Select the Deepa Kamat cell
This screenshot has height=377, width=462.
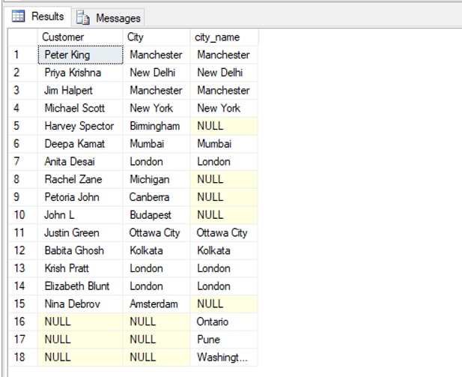pos(80,144)
